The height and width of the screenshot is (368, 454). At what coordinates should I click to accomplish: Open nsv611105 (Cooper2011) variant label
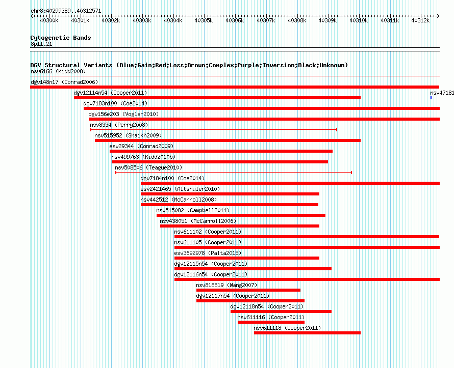208,242
